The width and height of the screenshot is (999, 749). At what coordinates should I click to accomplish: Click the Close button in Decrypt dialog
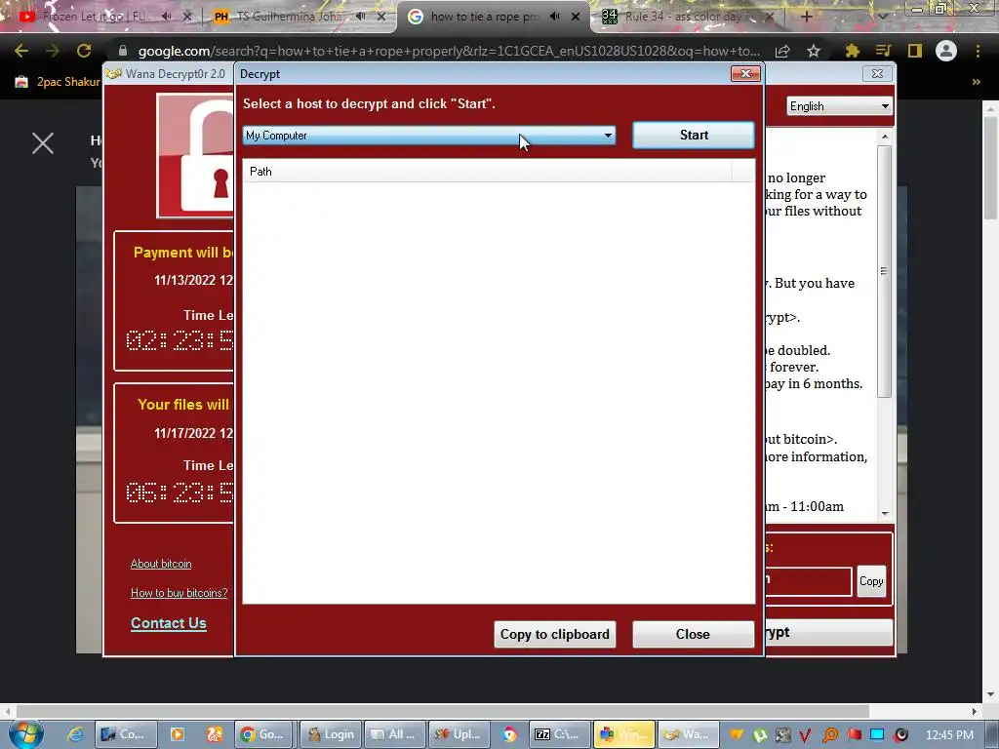click(x=694, y=634)
